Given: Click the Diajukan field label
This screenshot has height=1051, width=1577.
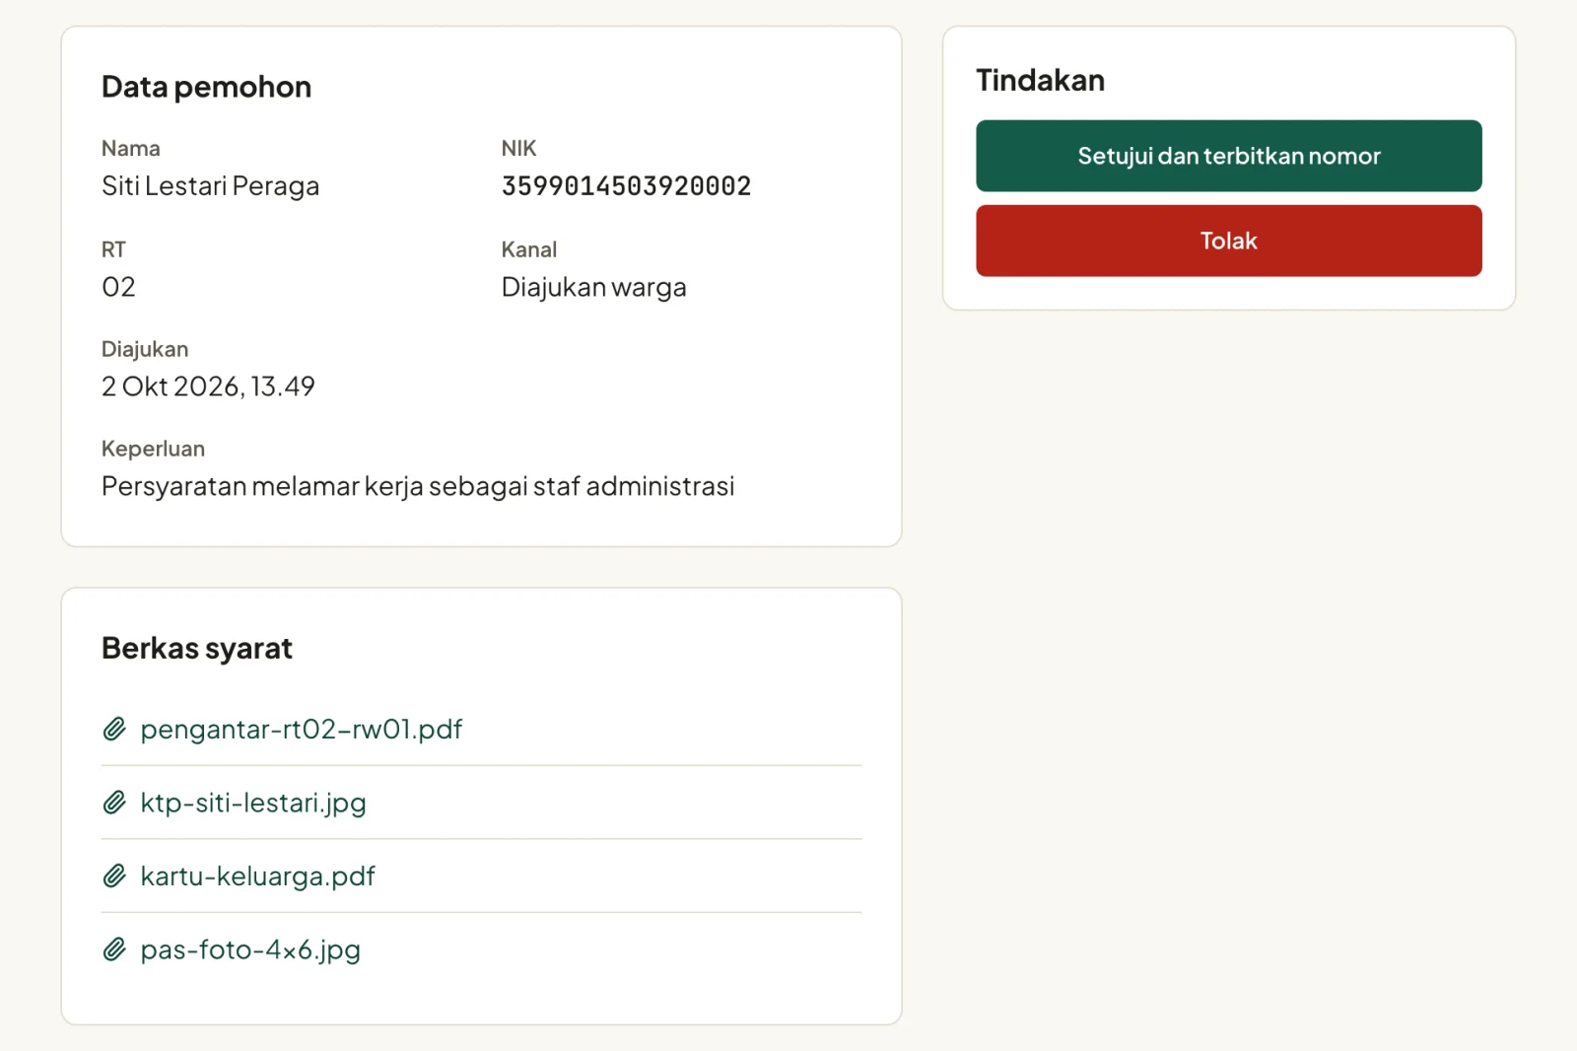Looking at the screenshot, I should click(145, 349).
